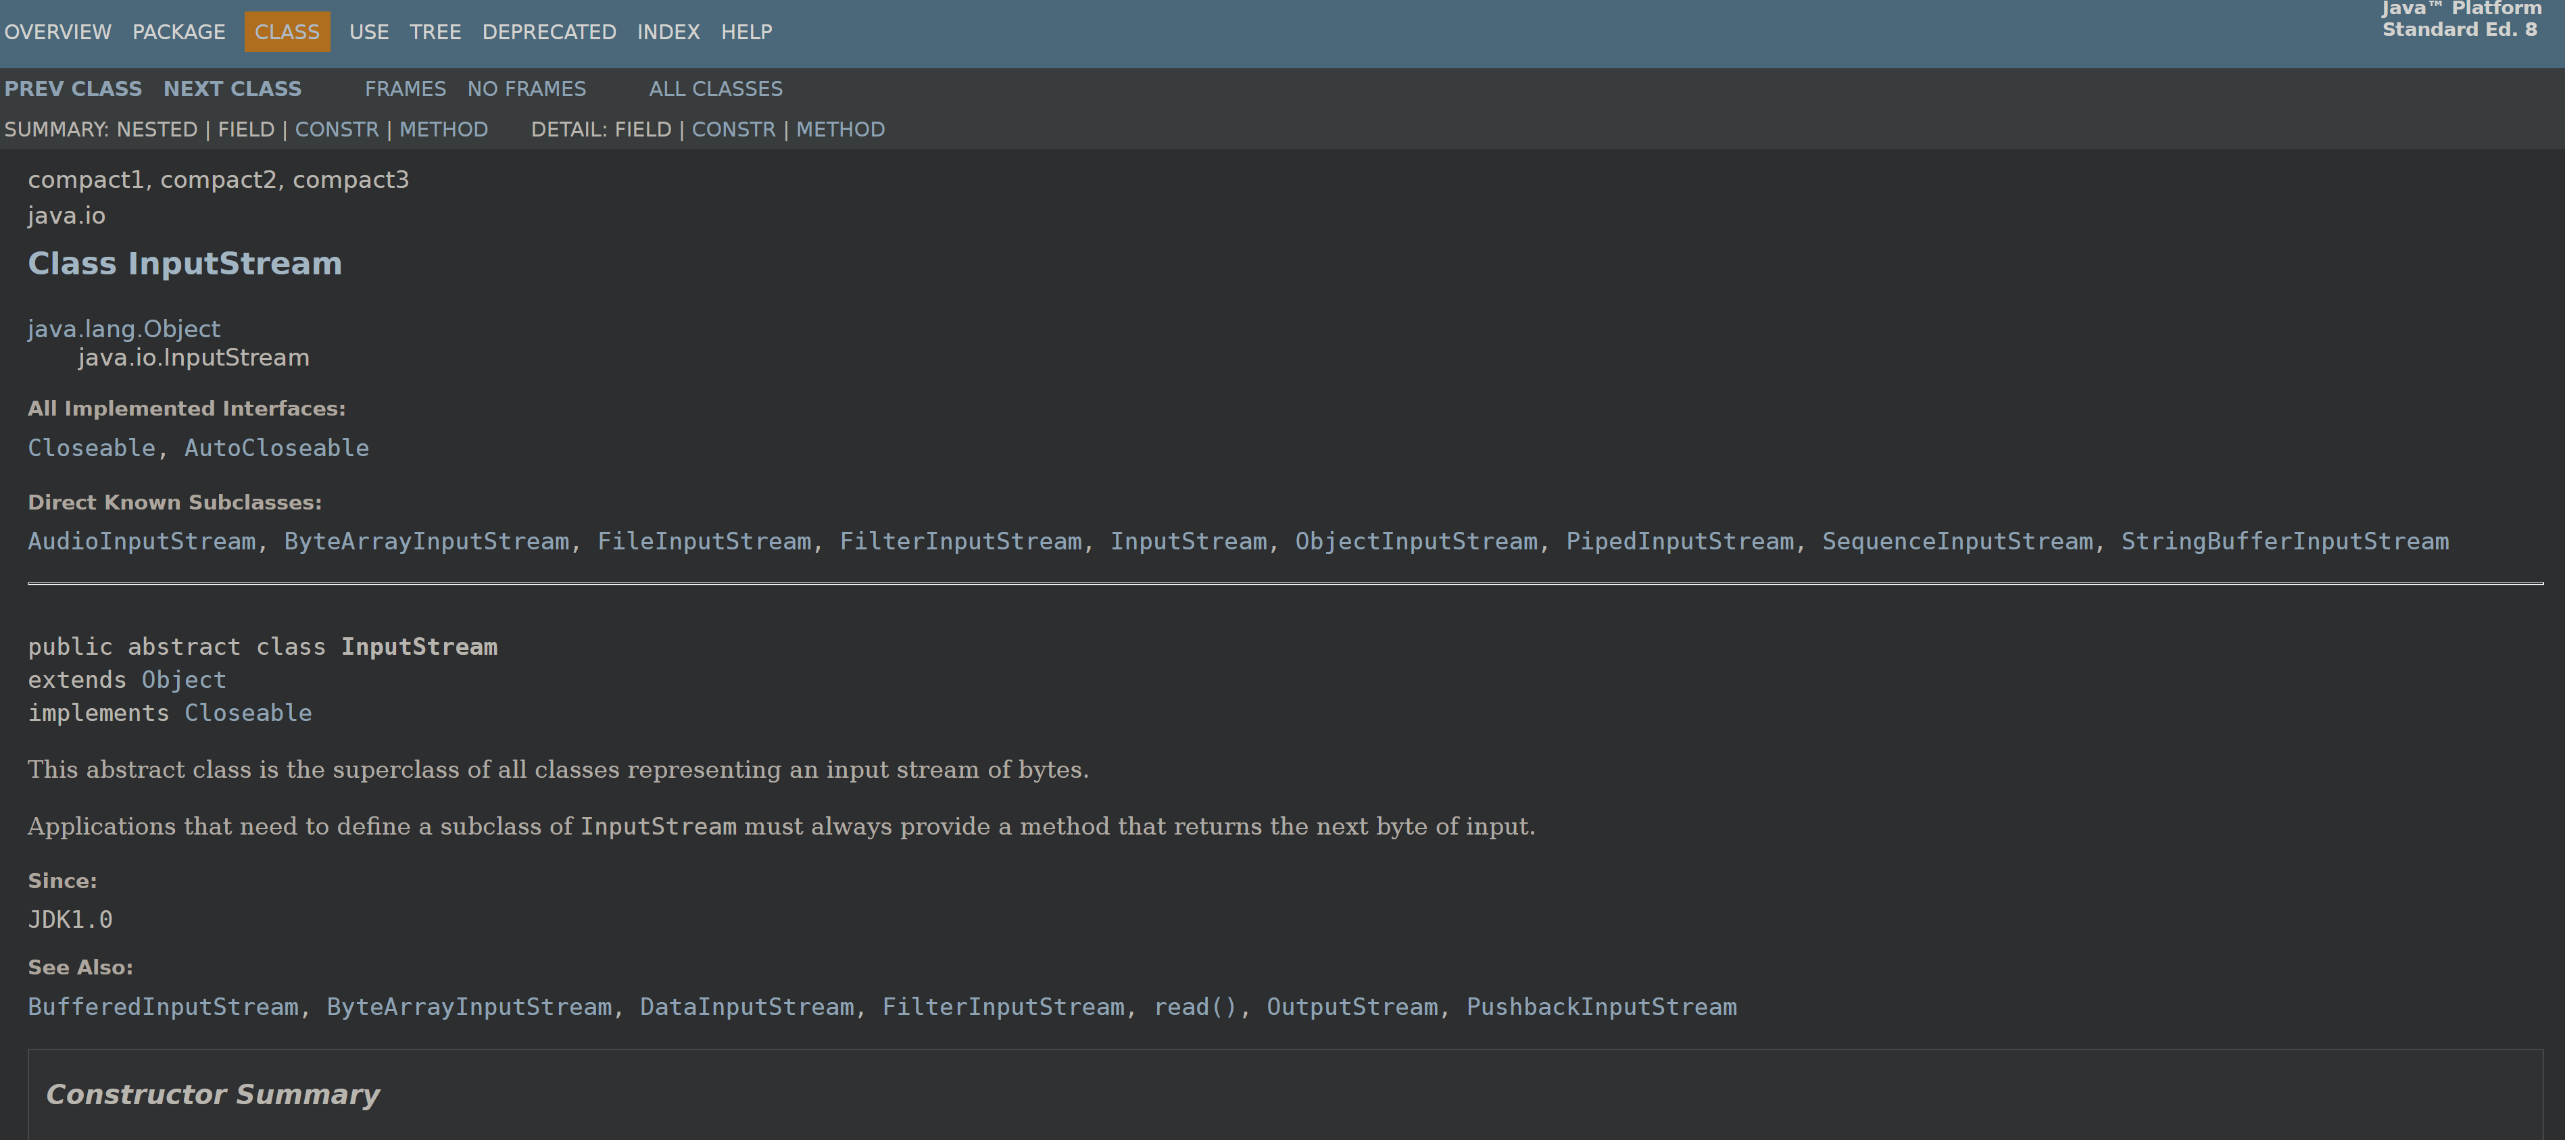Open the SequenceInputStream subclass link
The image size is (2565, 1140).
pos(1957,542)
